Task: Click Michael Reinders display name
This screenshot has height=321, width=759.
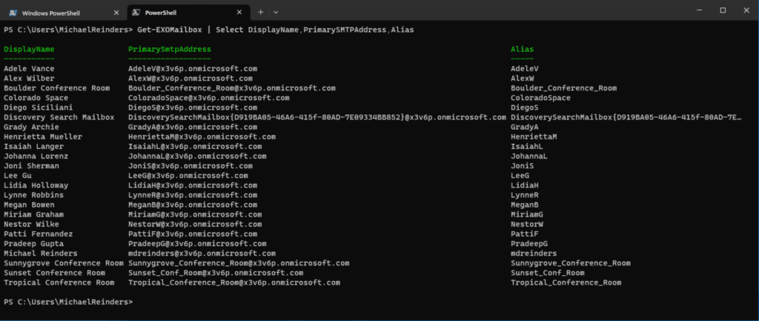Action: [x=40, y=254]
